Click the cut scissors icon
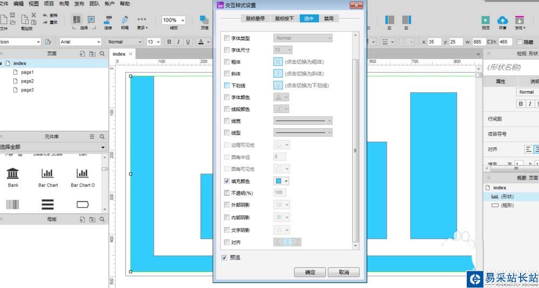Screen dimensions: 539x288 point(33,15)
